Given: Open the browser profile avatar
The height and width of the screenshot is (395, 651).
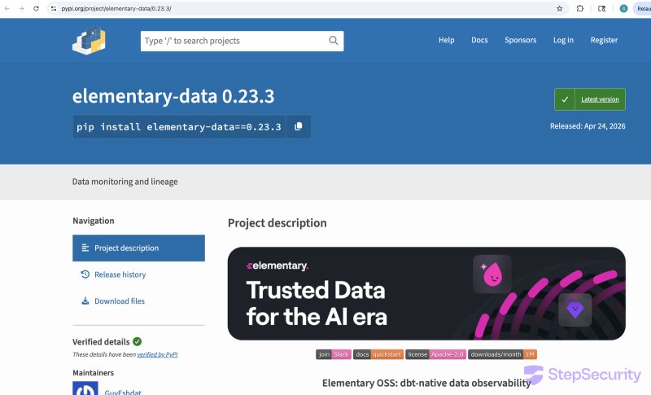Looking at the screenshot, I should click(623, 8).
